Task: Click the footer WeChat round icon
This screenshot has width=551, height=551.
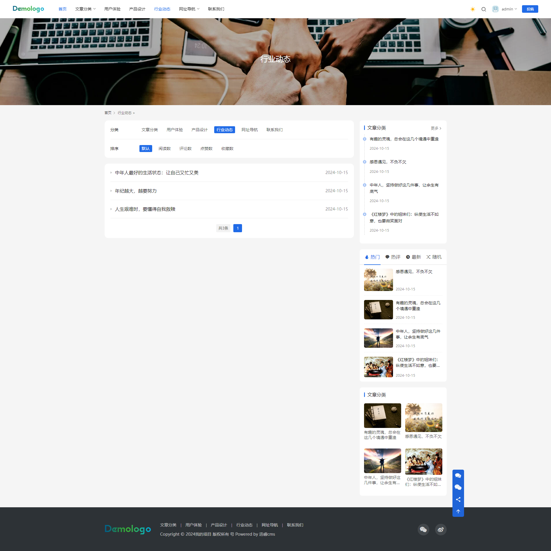Action: point(423,530)
